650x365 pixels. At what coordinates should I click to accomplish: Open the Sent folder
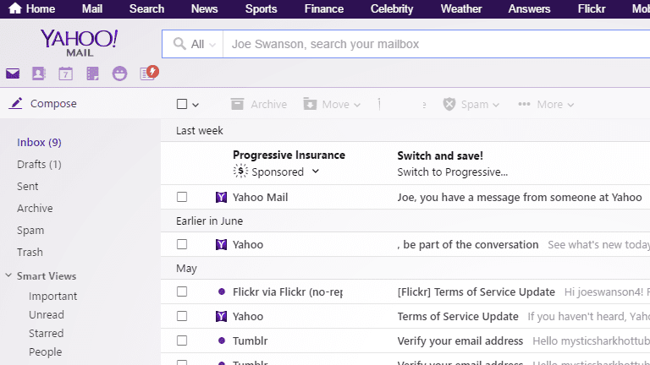(28, 186)
